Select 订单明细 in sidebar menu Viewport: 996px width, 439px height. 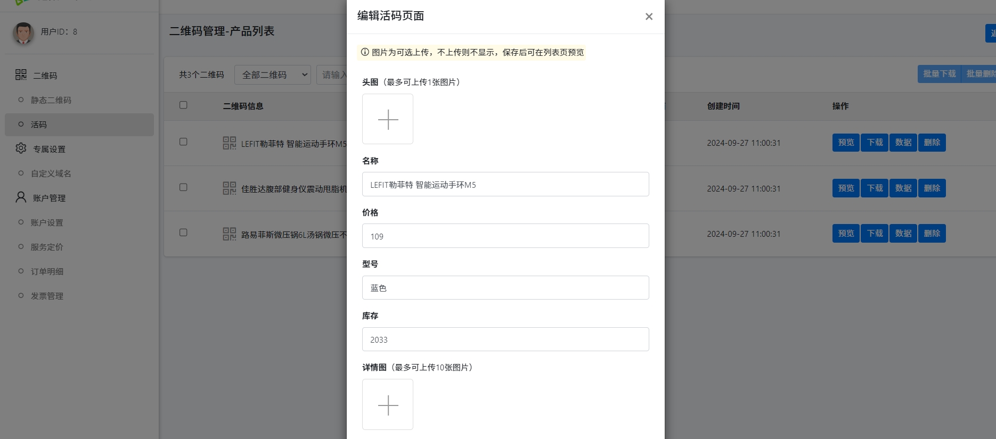point(47,271)
